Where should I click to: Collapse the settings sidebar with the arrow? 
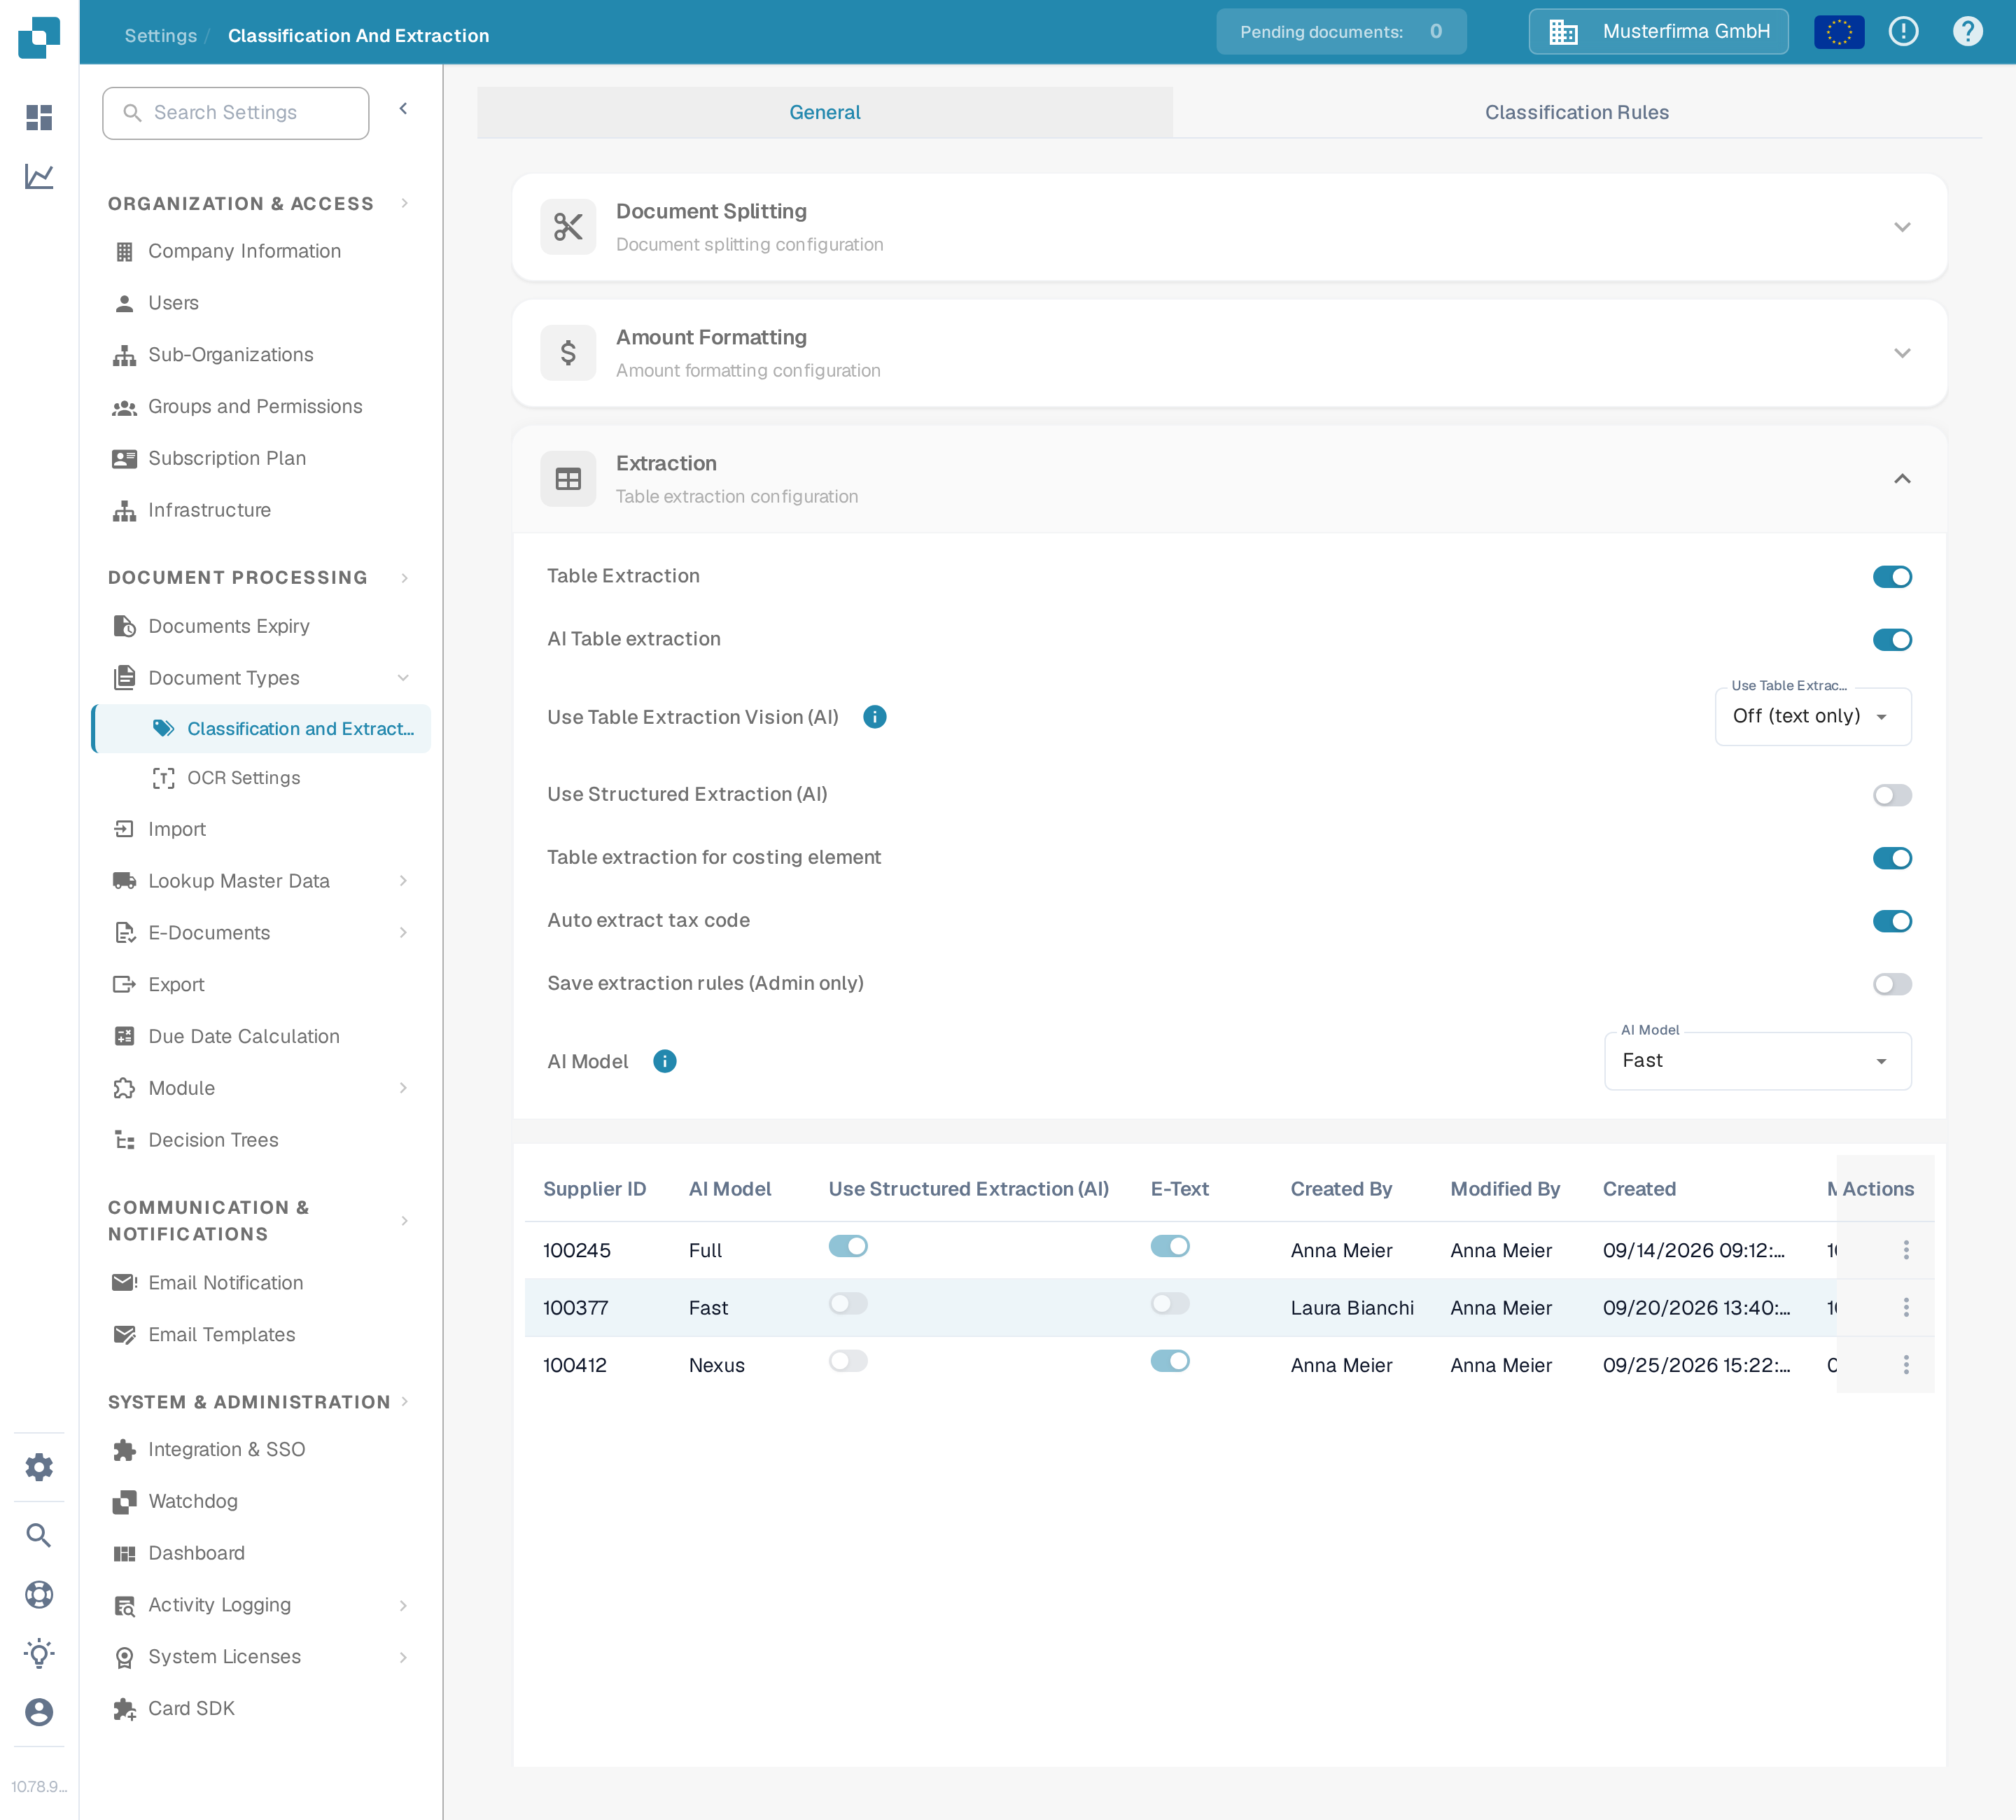[403, 109]
